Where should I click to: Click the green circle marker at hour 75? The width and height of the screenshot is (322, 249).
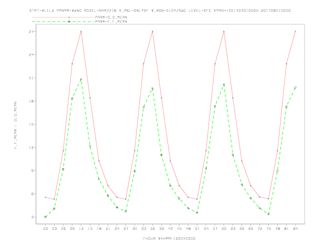[x=268, y=214]
